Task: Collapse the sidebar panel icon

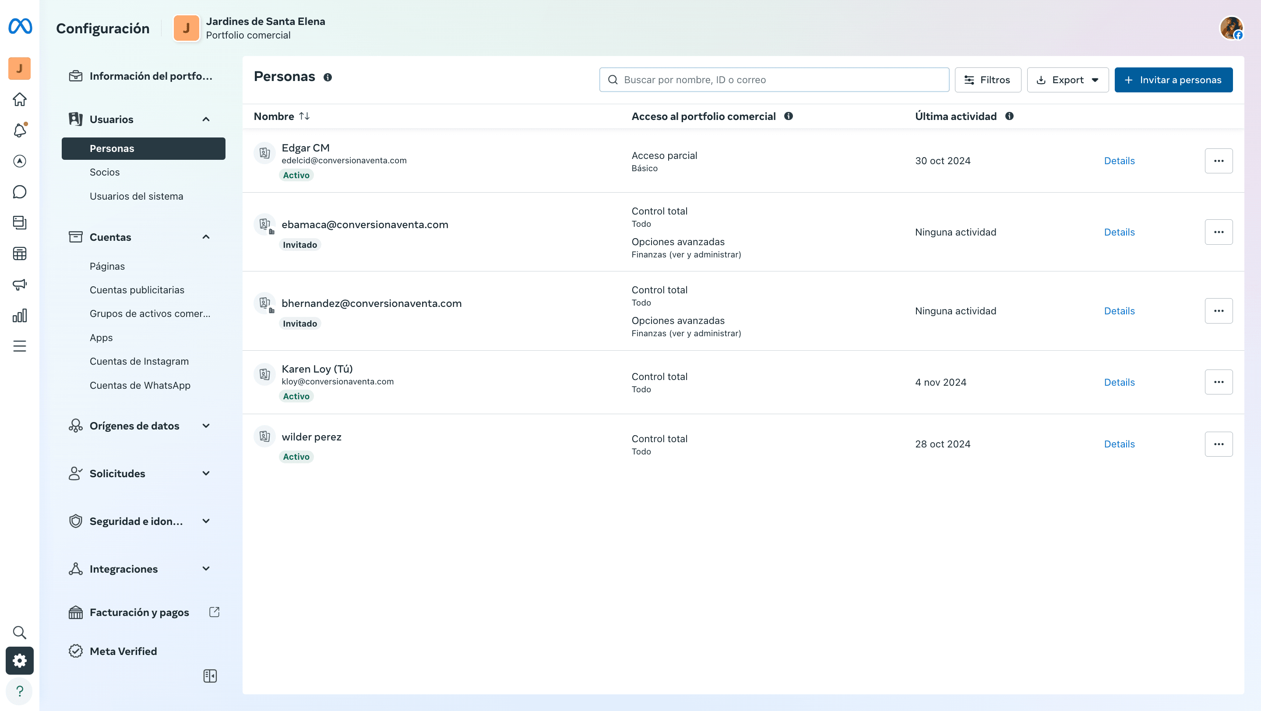Action: pos(210,676)
